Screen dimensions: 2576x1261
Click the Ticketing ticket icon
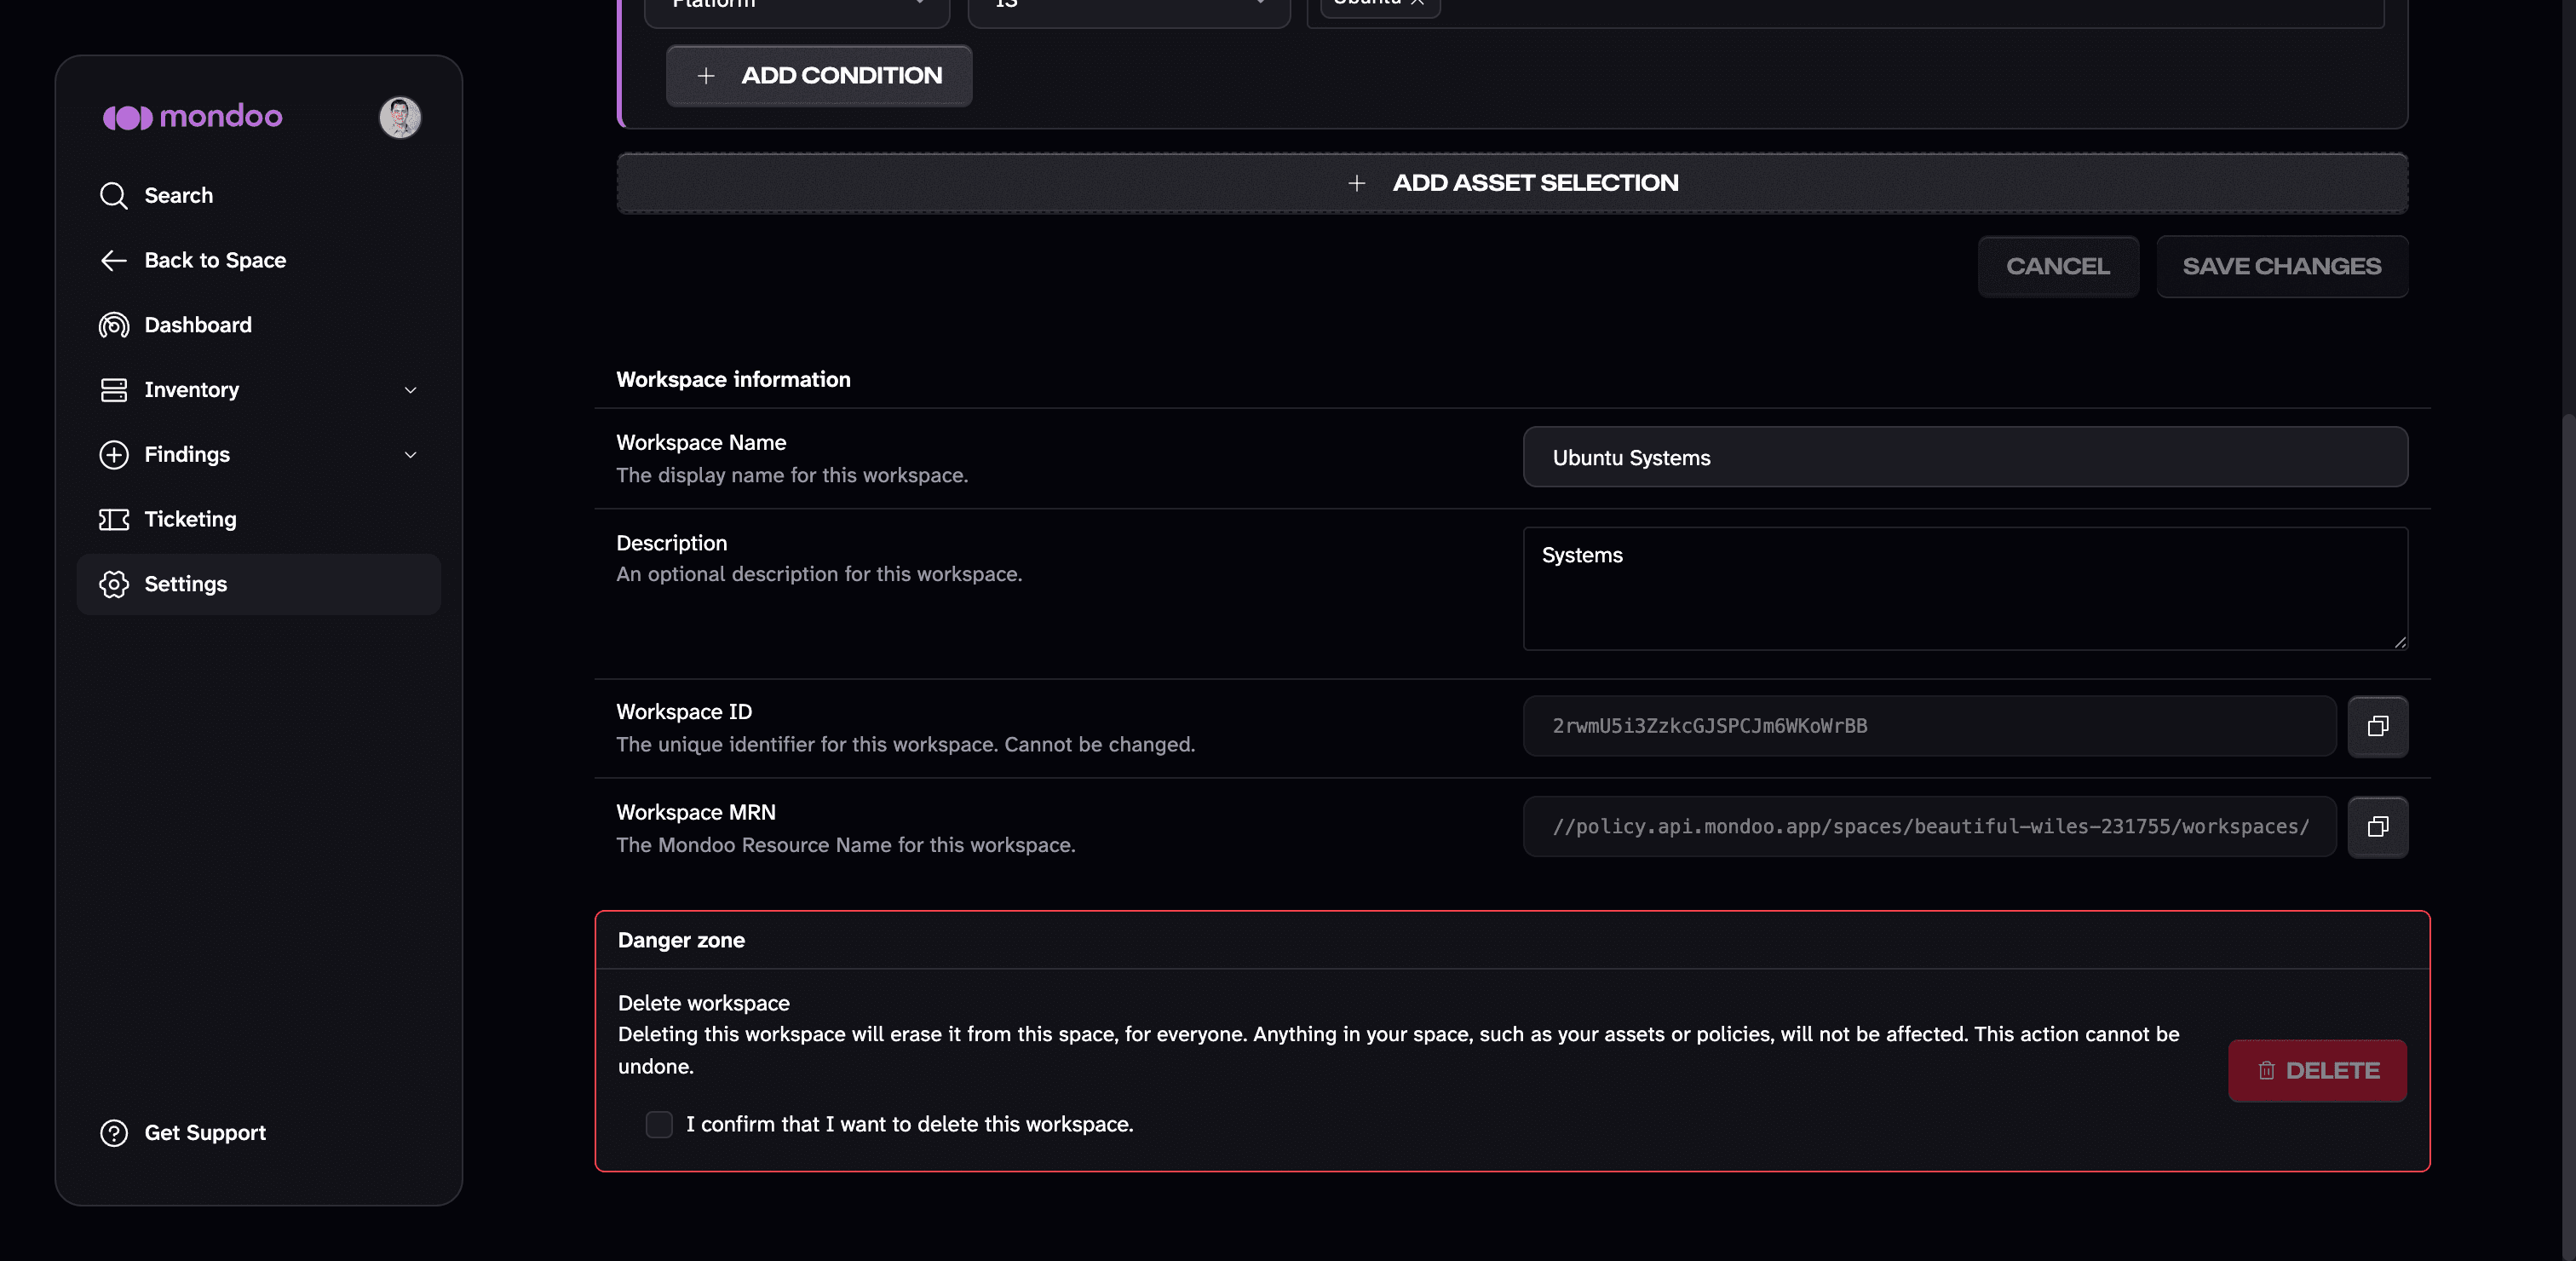coord(114,519)
